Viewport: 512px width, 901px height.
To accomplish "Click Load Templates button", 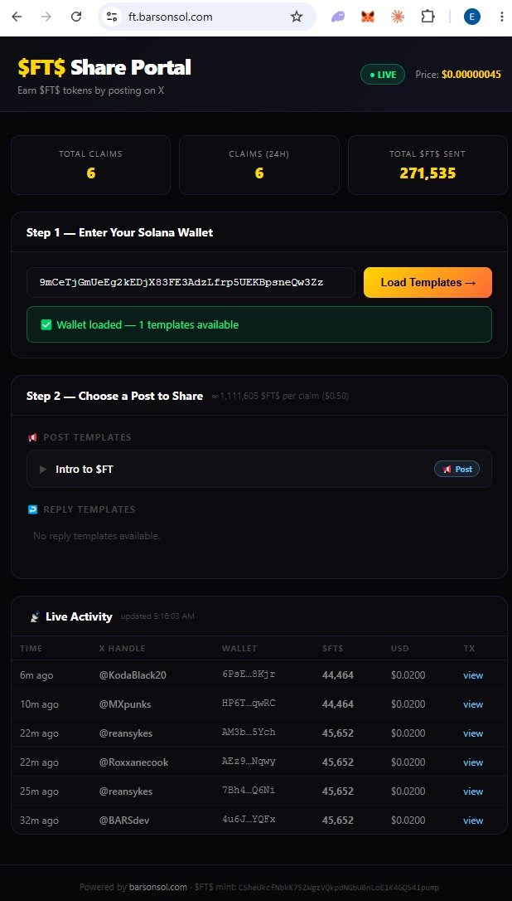I will tap(427, 282).
